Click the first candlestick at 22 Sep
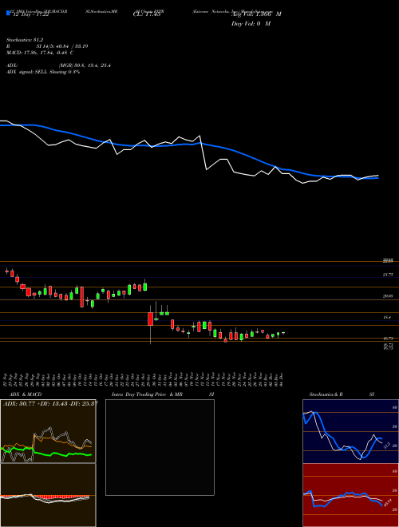The image size is (399, 527). 6,271
